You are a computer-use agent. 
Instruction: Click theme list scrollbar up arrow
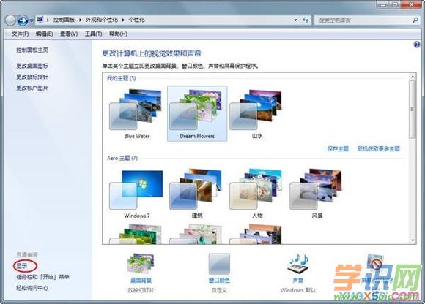pos(413,77)
